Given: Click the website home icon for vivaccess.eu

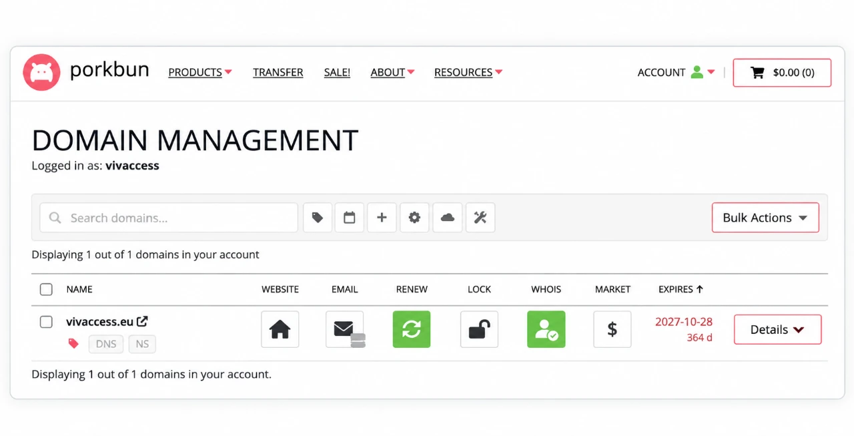Looking at the screenshot, I should point(280,329).
